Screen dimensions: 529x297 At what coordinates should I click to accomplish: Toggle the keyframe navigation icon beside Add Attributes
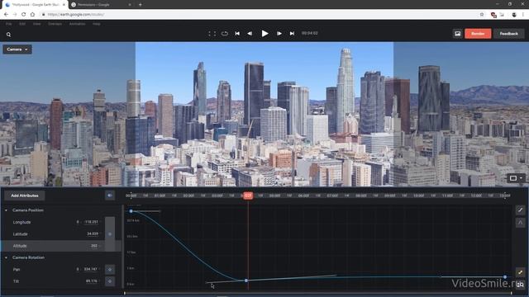tap(110, 196)
